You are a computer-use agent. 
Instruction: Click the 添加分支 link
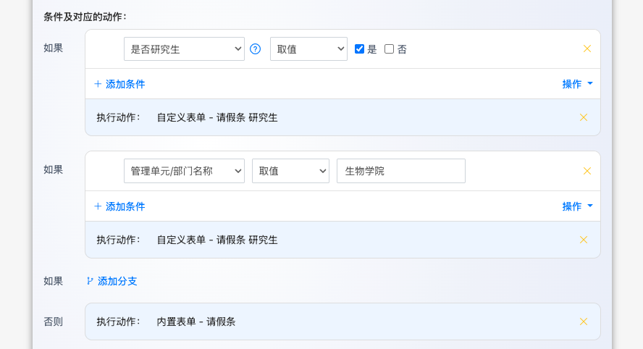tap(112, 282)
